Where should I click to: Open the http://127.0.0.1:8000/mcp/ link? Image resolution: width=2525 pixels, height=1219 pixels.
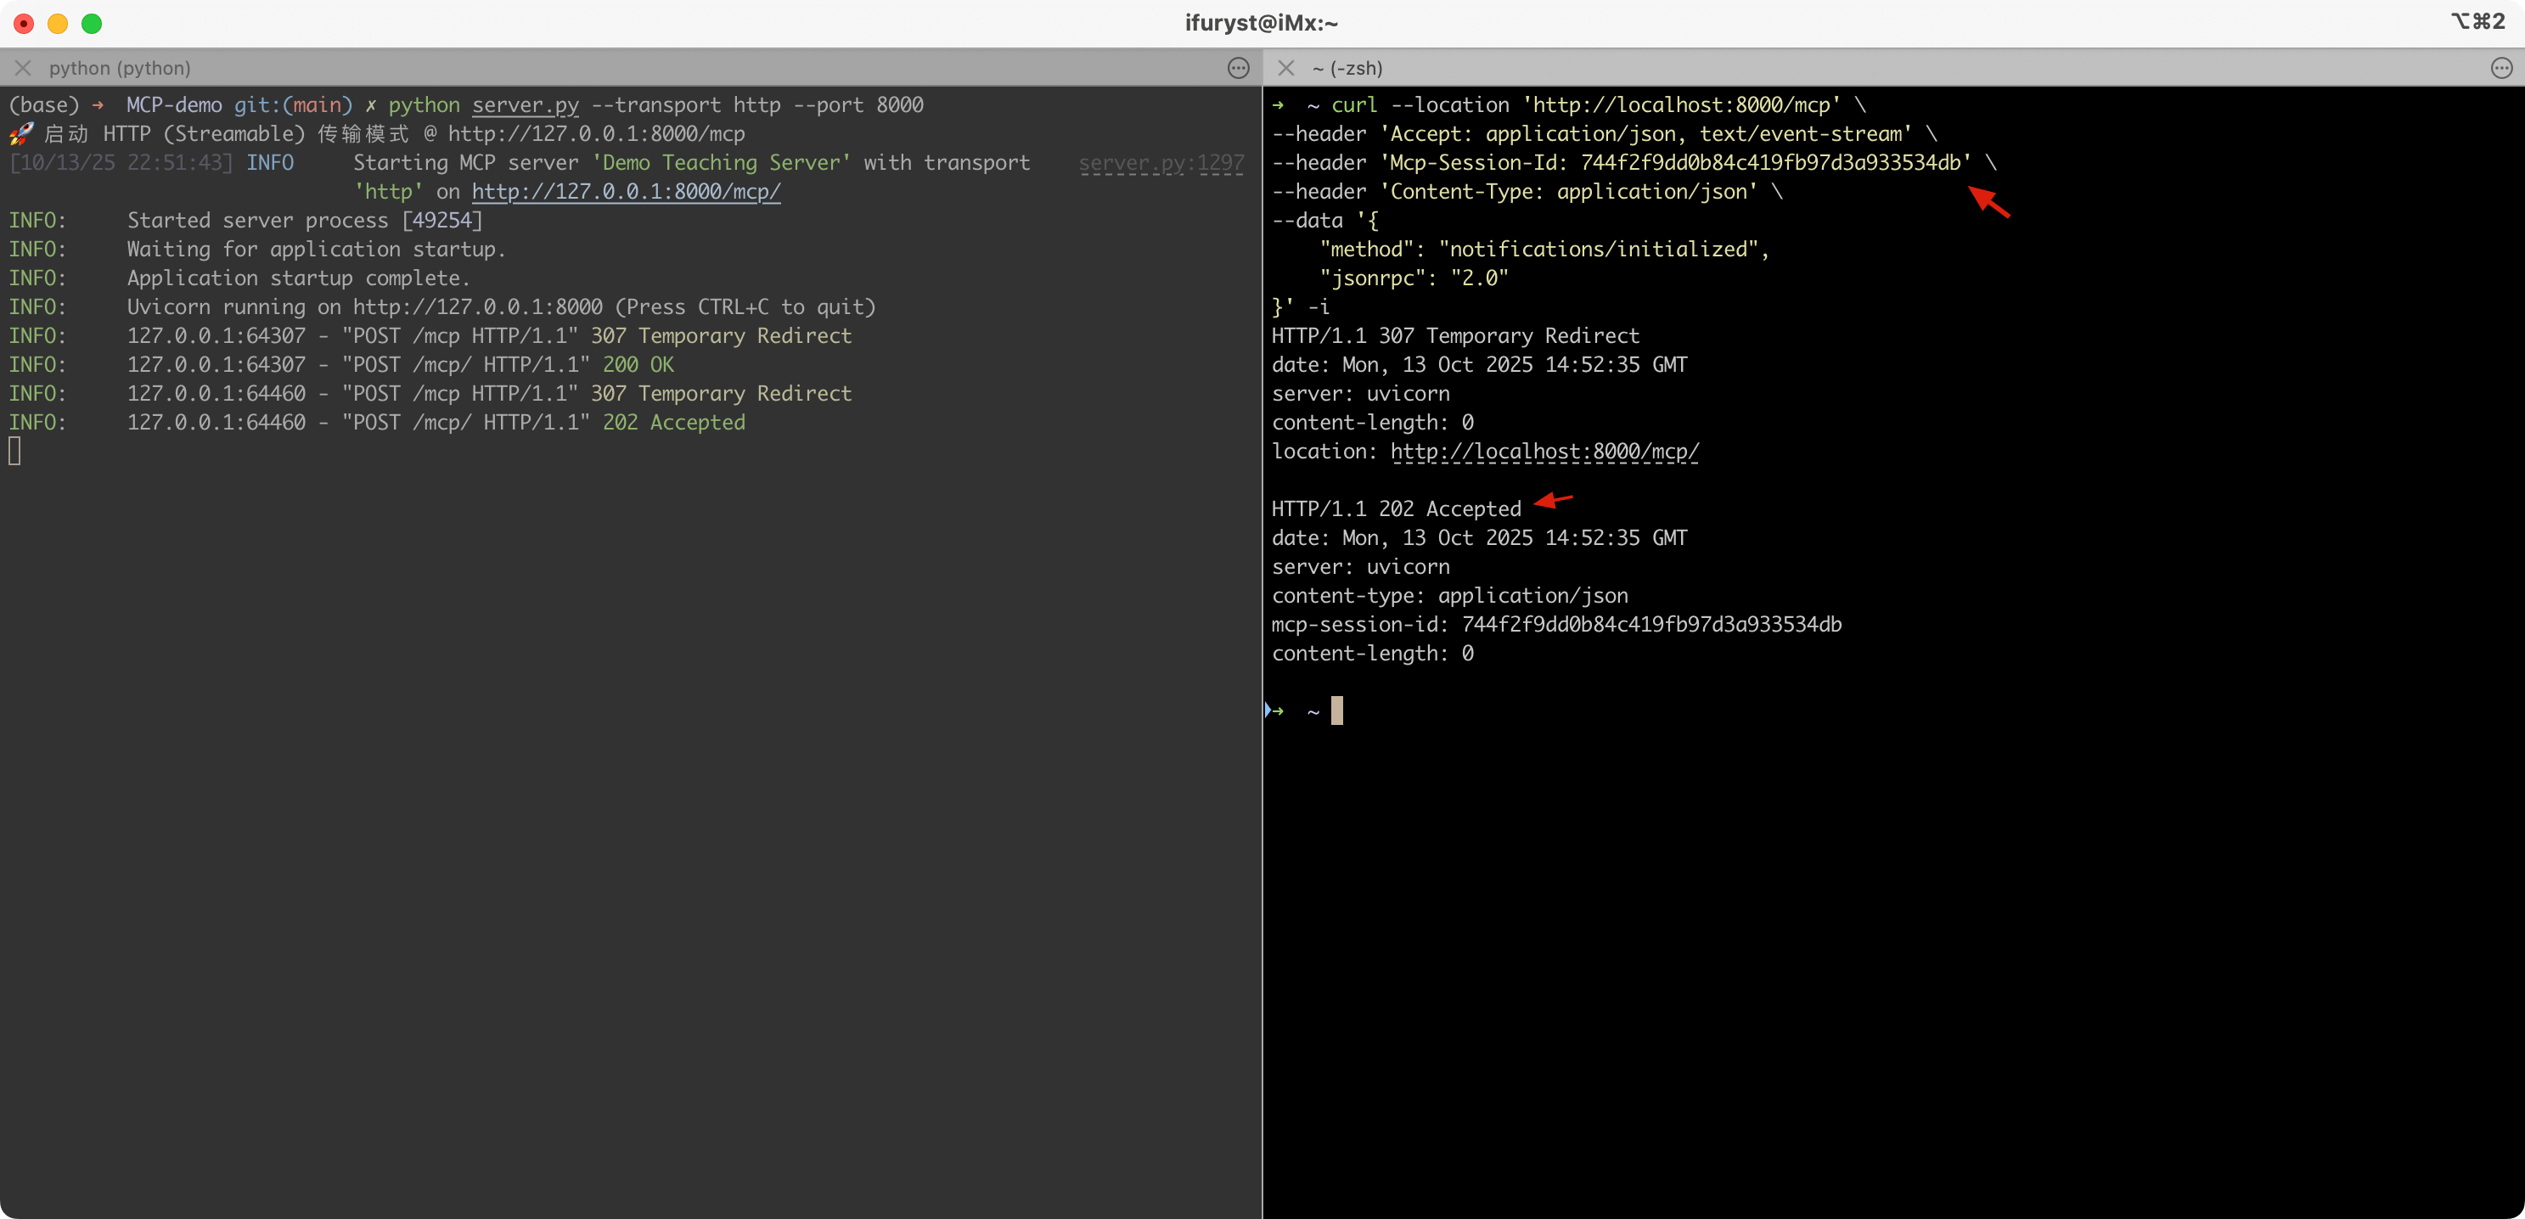click(x=626, y=191)
